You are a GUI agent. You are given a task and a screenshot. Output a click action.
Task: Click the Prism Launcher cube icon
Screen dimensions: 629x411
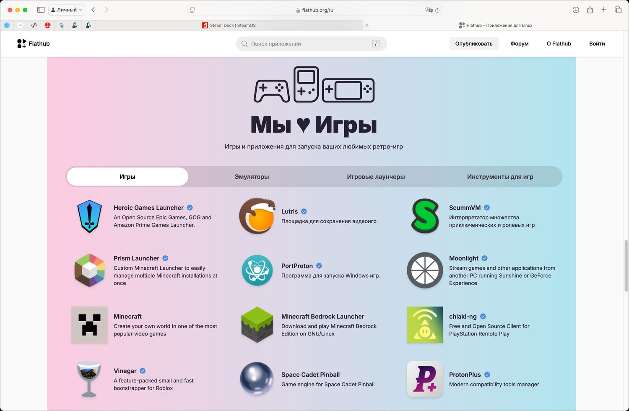click(x=89, y=271)
